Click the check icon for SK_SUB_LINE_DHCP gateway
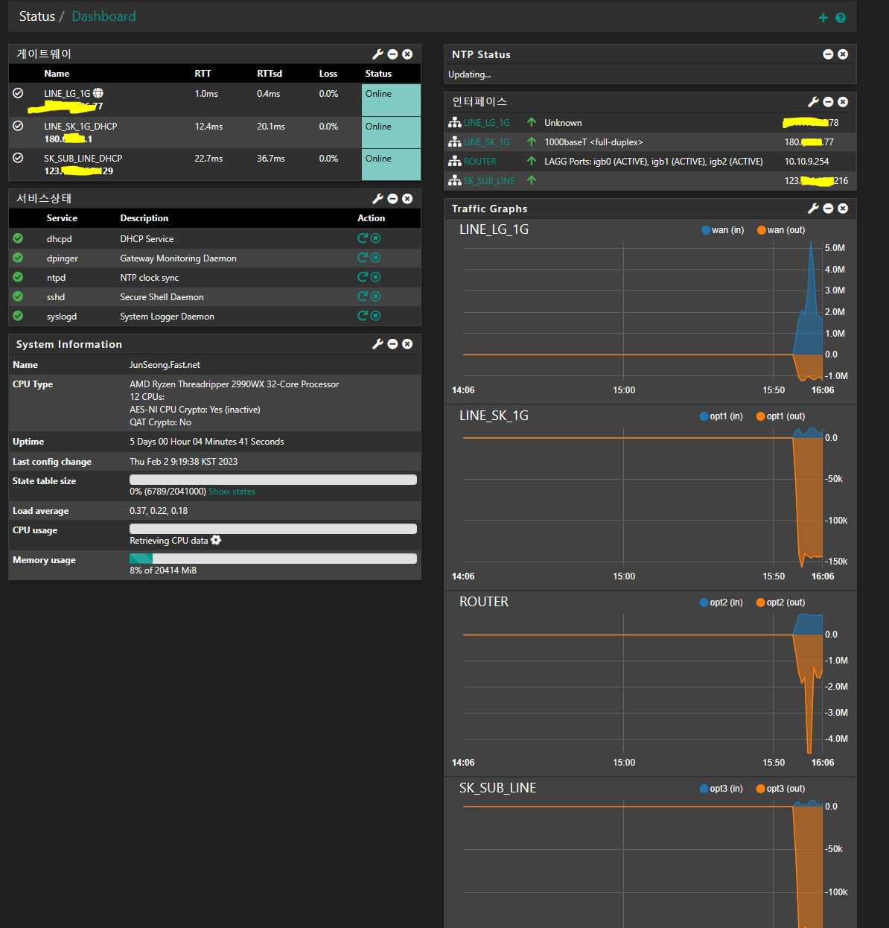 point(18,158)
